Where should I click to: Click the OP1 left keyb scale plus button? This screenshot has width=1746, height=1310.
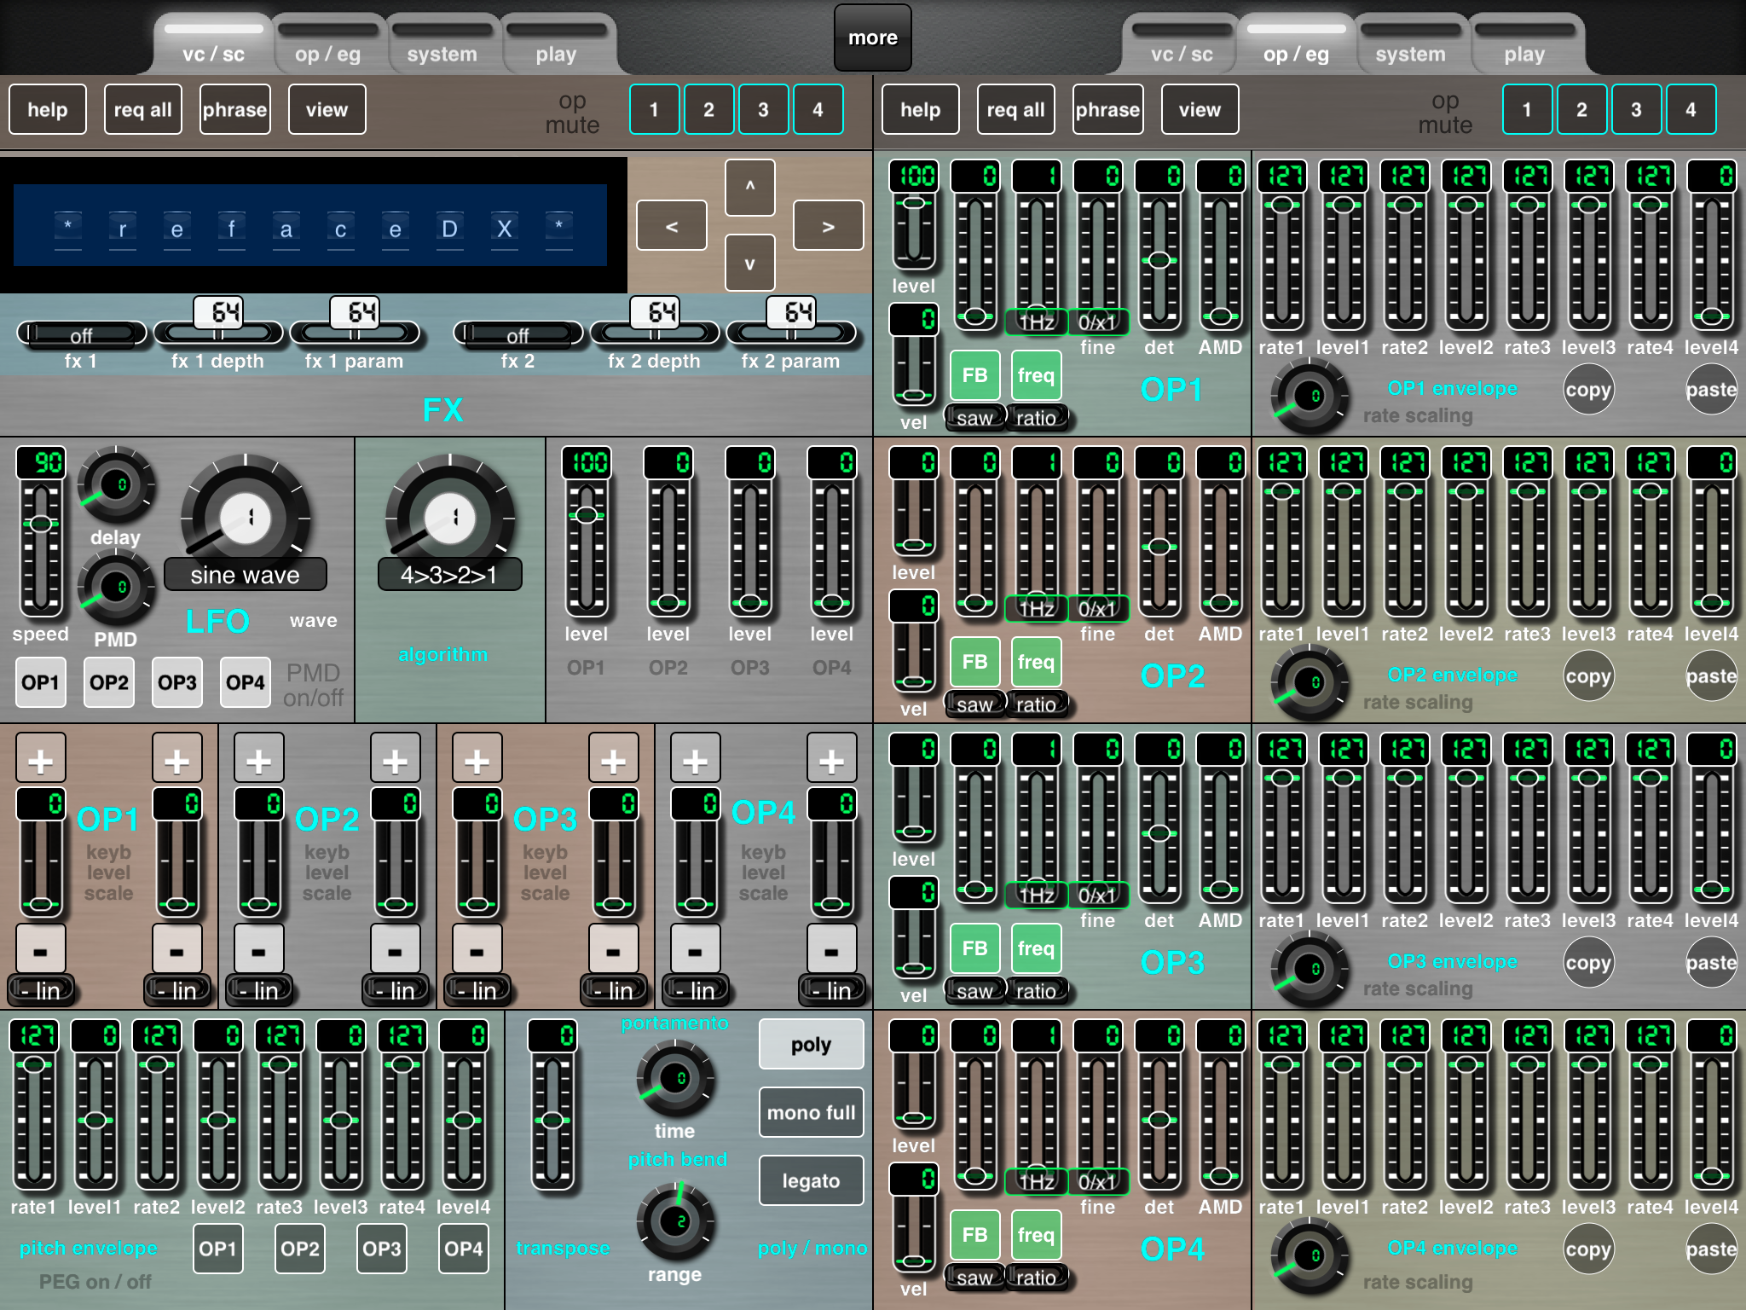pyautogui.click(x=41, y=758)
